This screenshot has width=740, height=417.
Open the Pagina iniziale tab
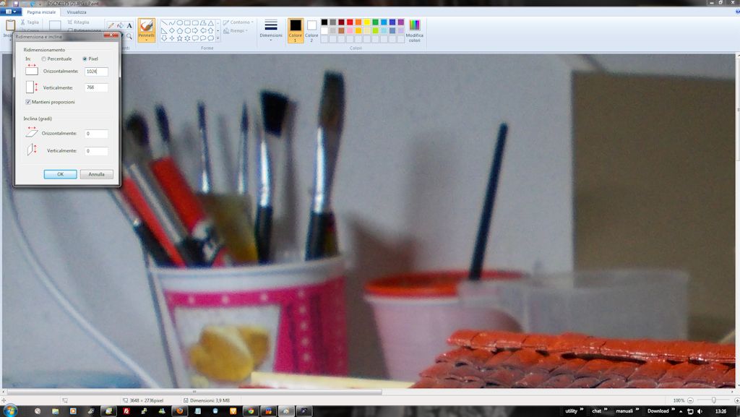click(x=41, y=12)
